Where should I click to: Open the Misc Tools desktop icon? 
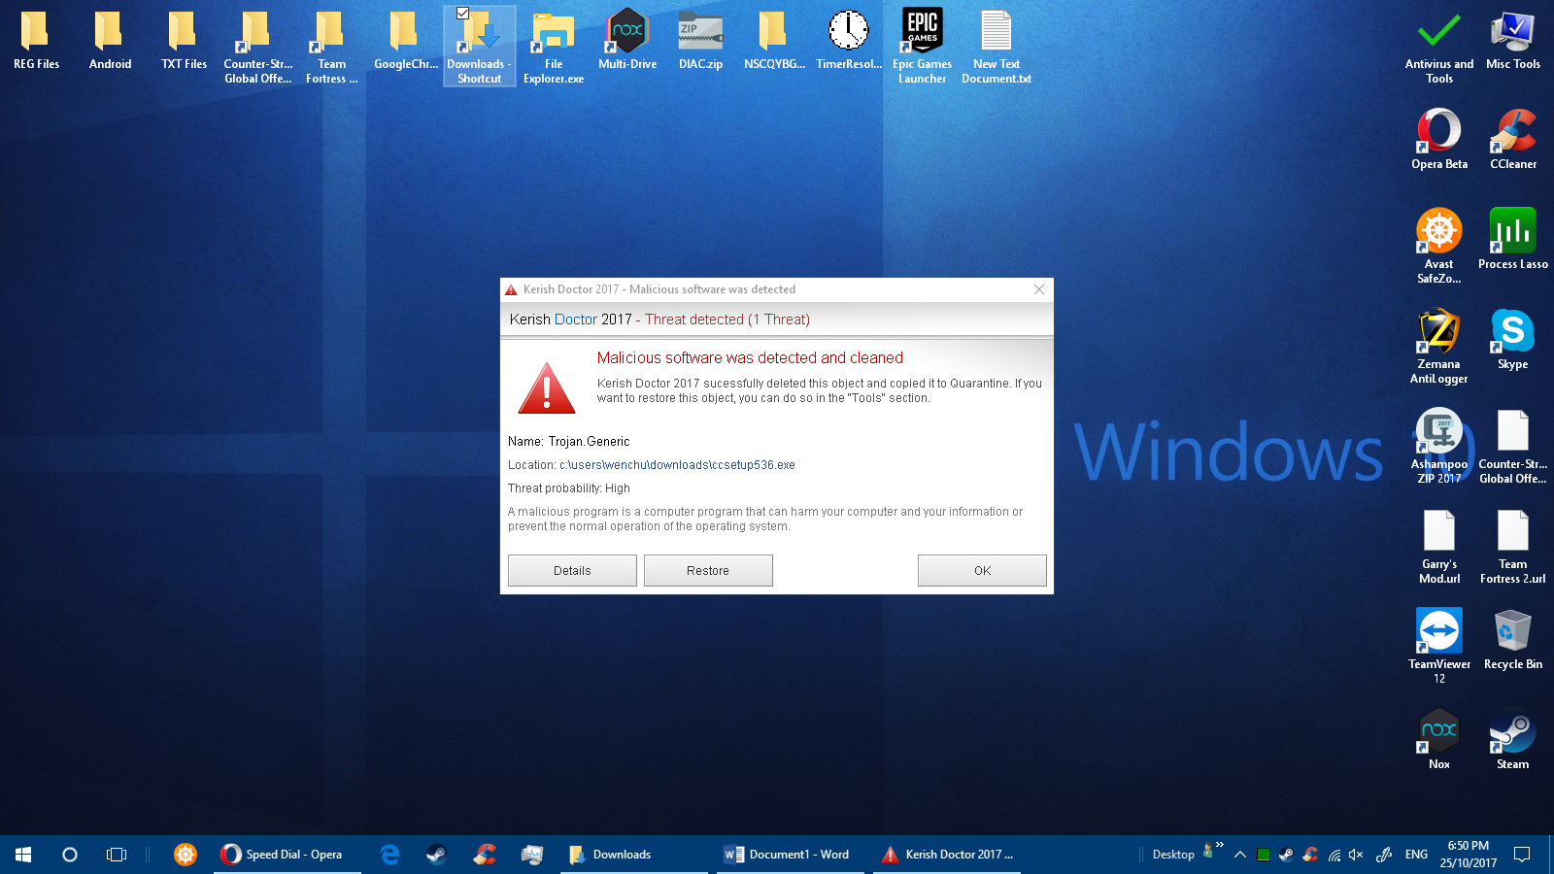coord(1513,41)
